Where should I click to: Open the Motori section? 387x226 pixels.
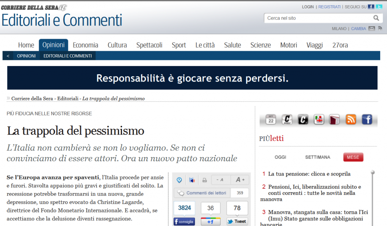289,45
